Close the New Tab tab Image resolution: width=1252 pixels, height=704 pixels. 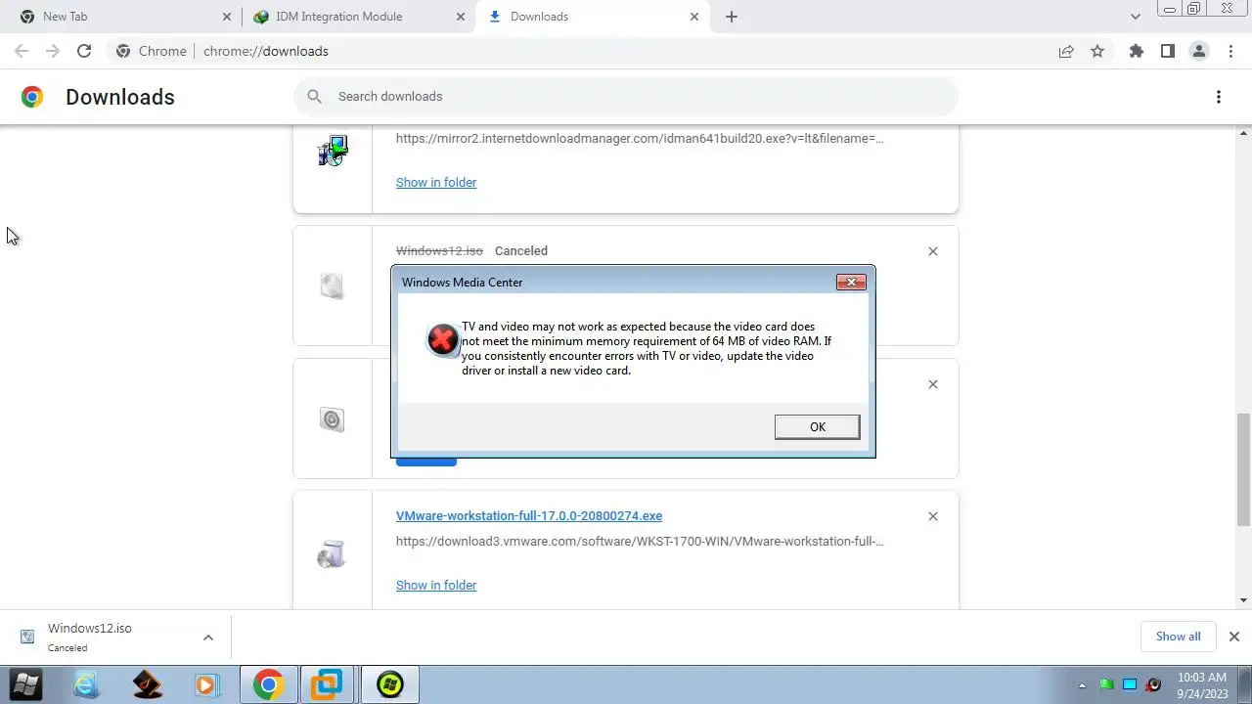227,17
